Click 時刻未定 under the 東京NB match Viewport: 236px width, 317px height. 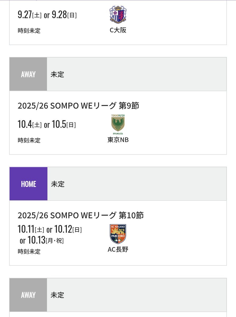click(29, 140)
